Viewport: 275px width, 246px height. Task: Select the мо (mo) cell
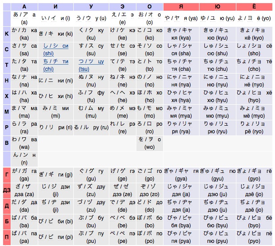[150, 112]
